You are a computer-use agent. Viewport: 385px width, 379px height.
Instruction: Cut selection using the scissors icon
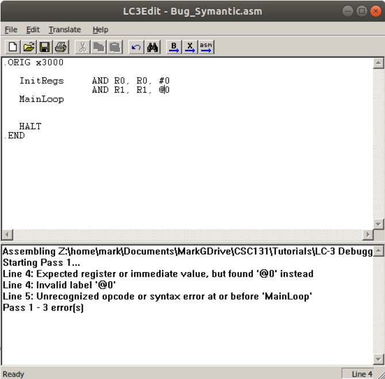pyautogui.click(x=83, y=47)
